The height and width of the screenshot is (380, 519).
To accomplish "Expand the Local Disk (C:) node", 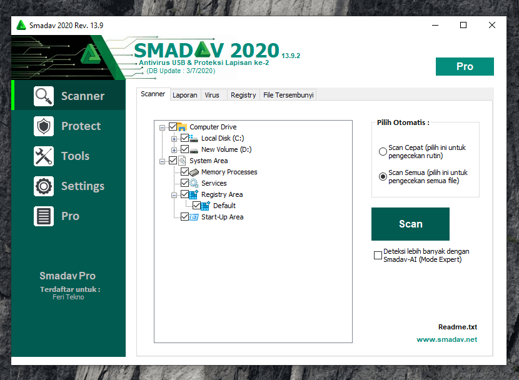I will tap(174, 139).
